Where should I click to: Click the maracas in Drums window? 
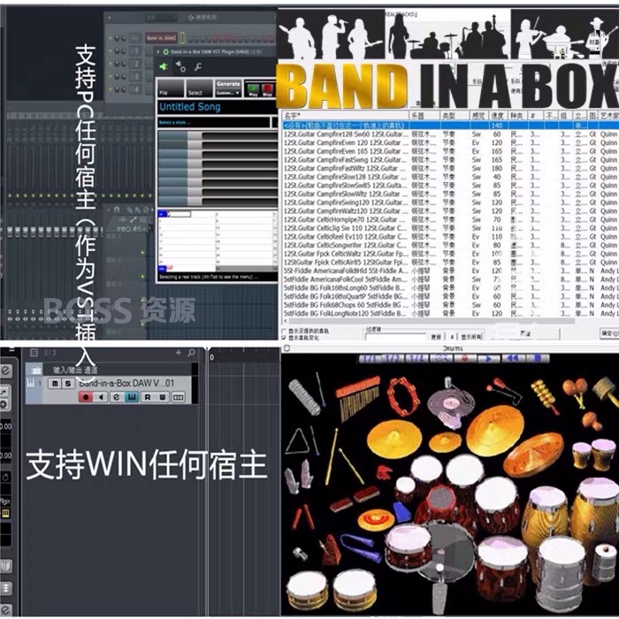(575, 392)
